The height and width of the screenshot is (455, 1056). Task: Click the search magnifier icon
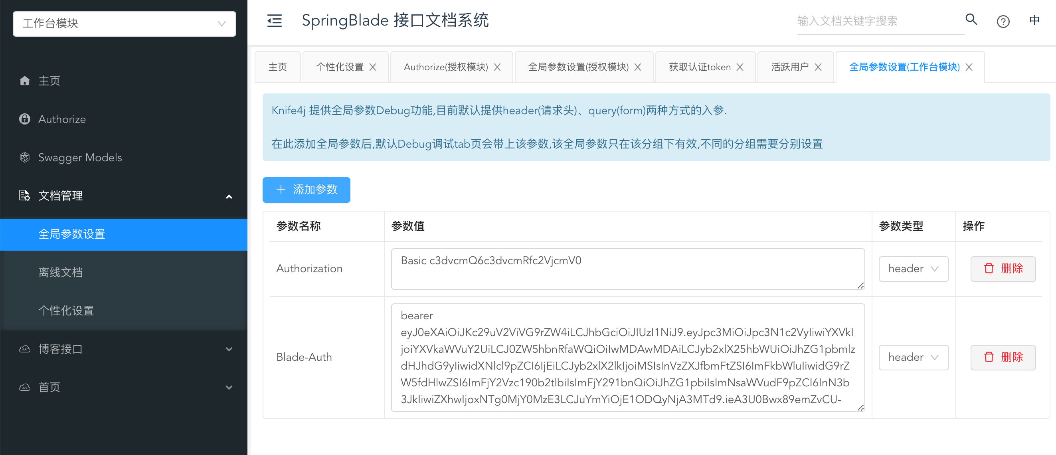click(x=971, y=19)
